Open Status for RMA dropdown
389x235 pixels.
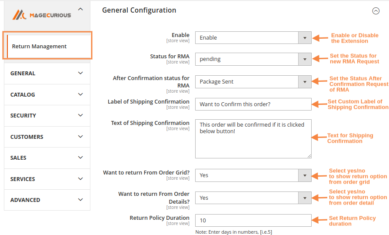253,59
